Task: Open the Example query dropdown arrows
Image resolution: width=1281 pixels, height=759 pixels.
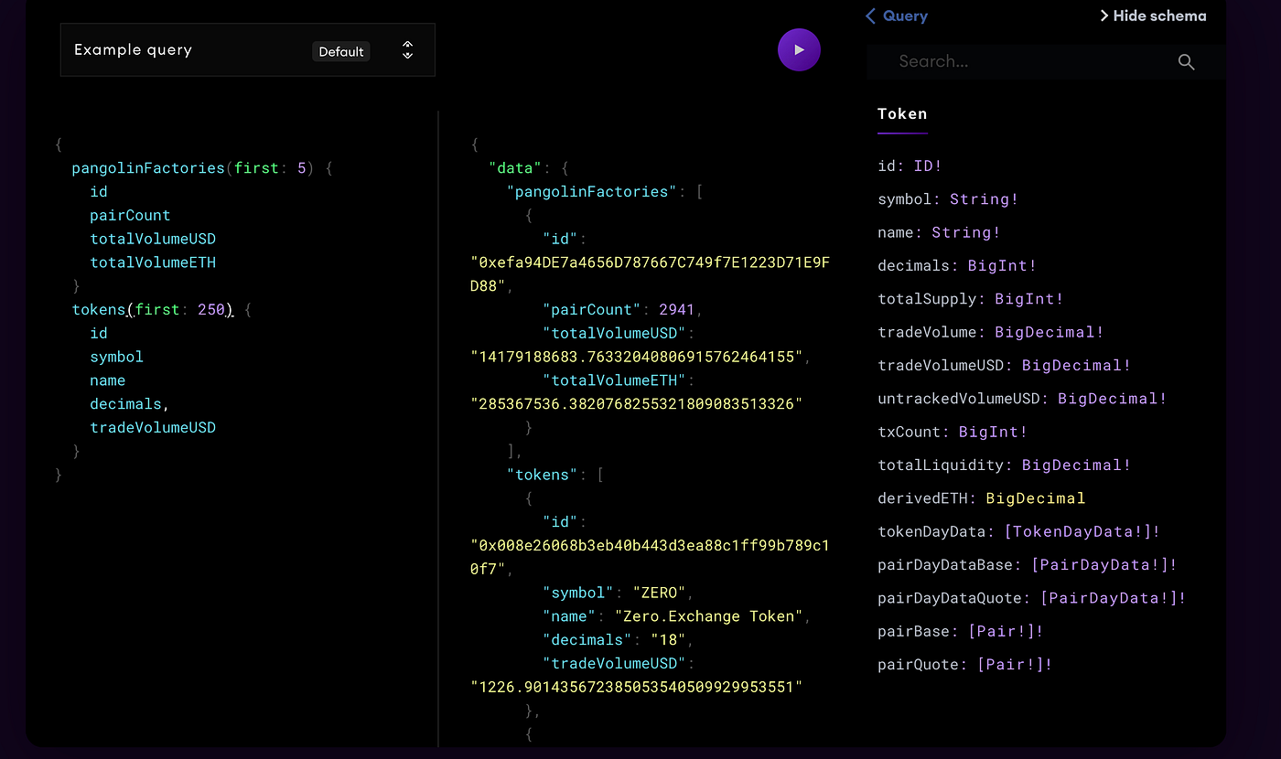Action: [x=408, y=50]
